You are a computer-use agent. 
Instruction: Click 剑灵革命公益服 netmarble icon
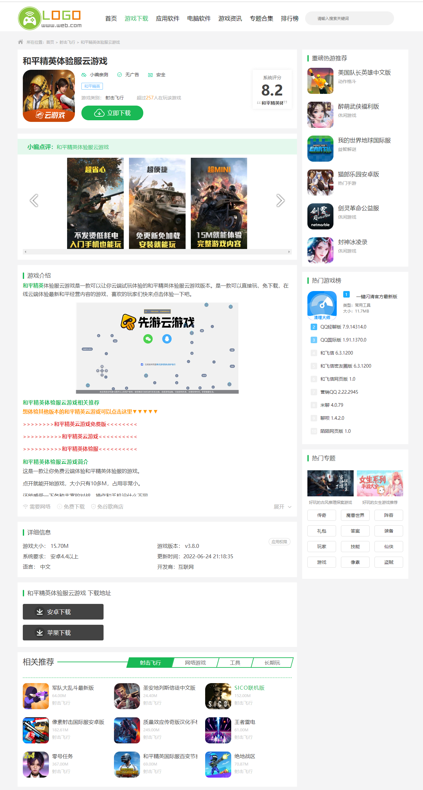[x=320, y=216]
